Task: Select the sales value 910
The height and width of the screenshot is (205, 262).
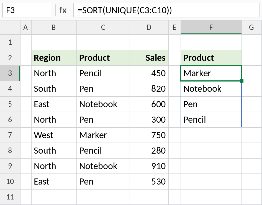Action: pyautogui.click(x=149, y=166)
